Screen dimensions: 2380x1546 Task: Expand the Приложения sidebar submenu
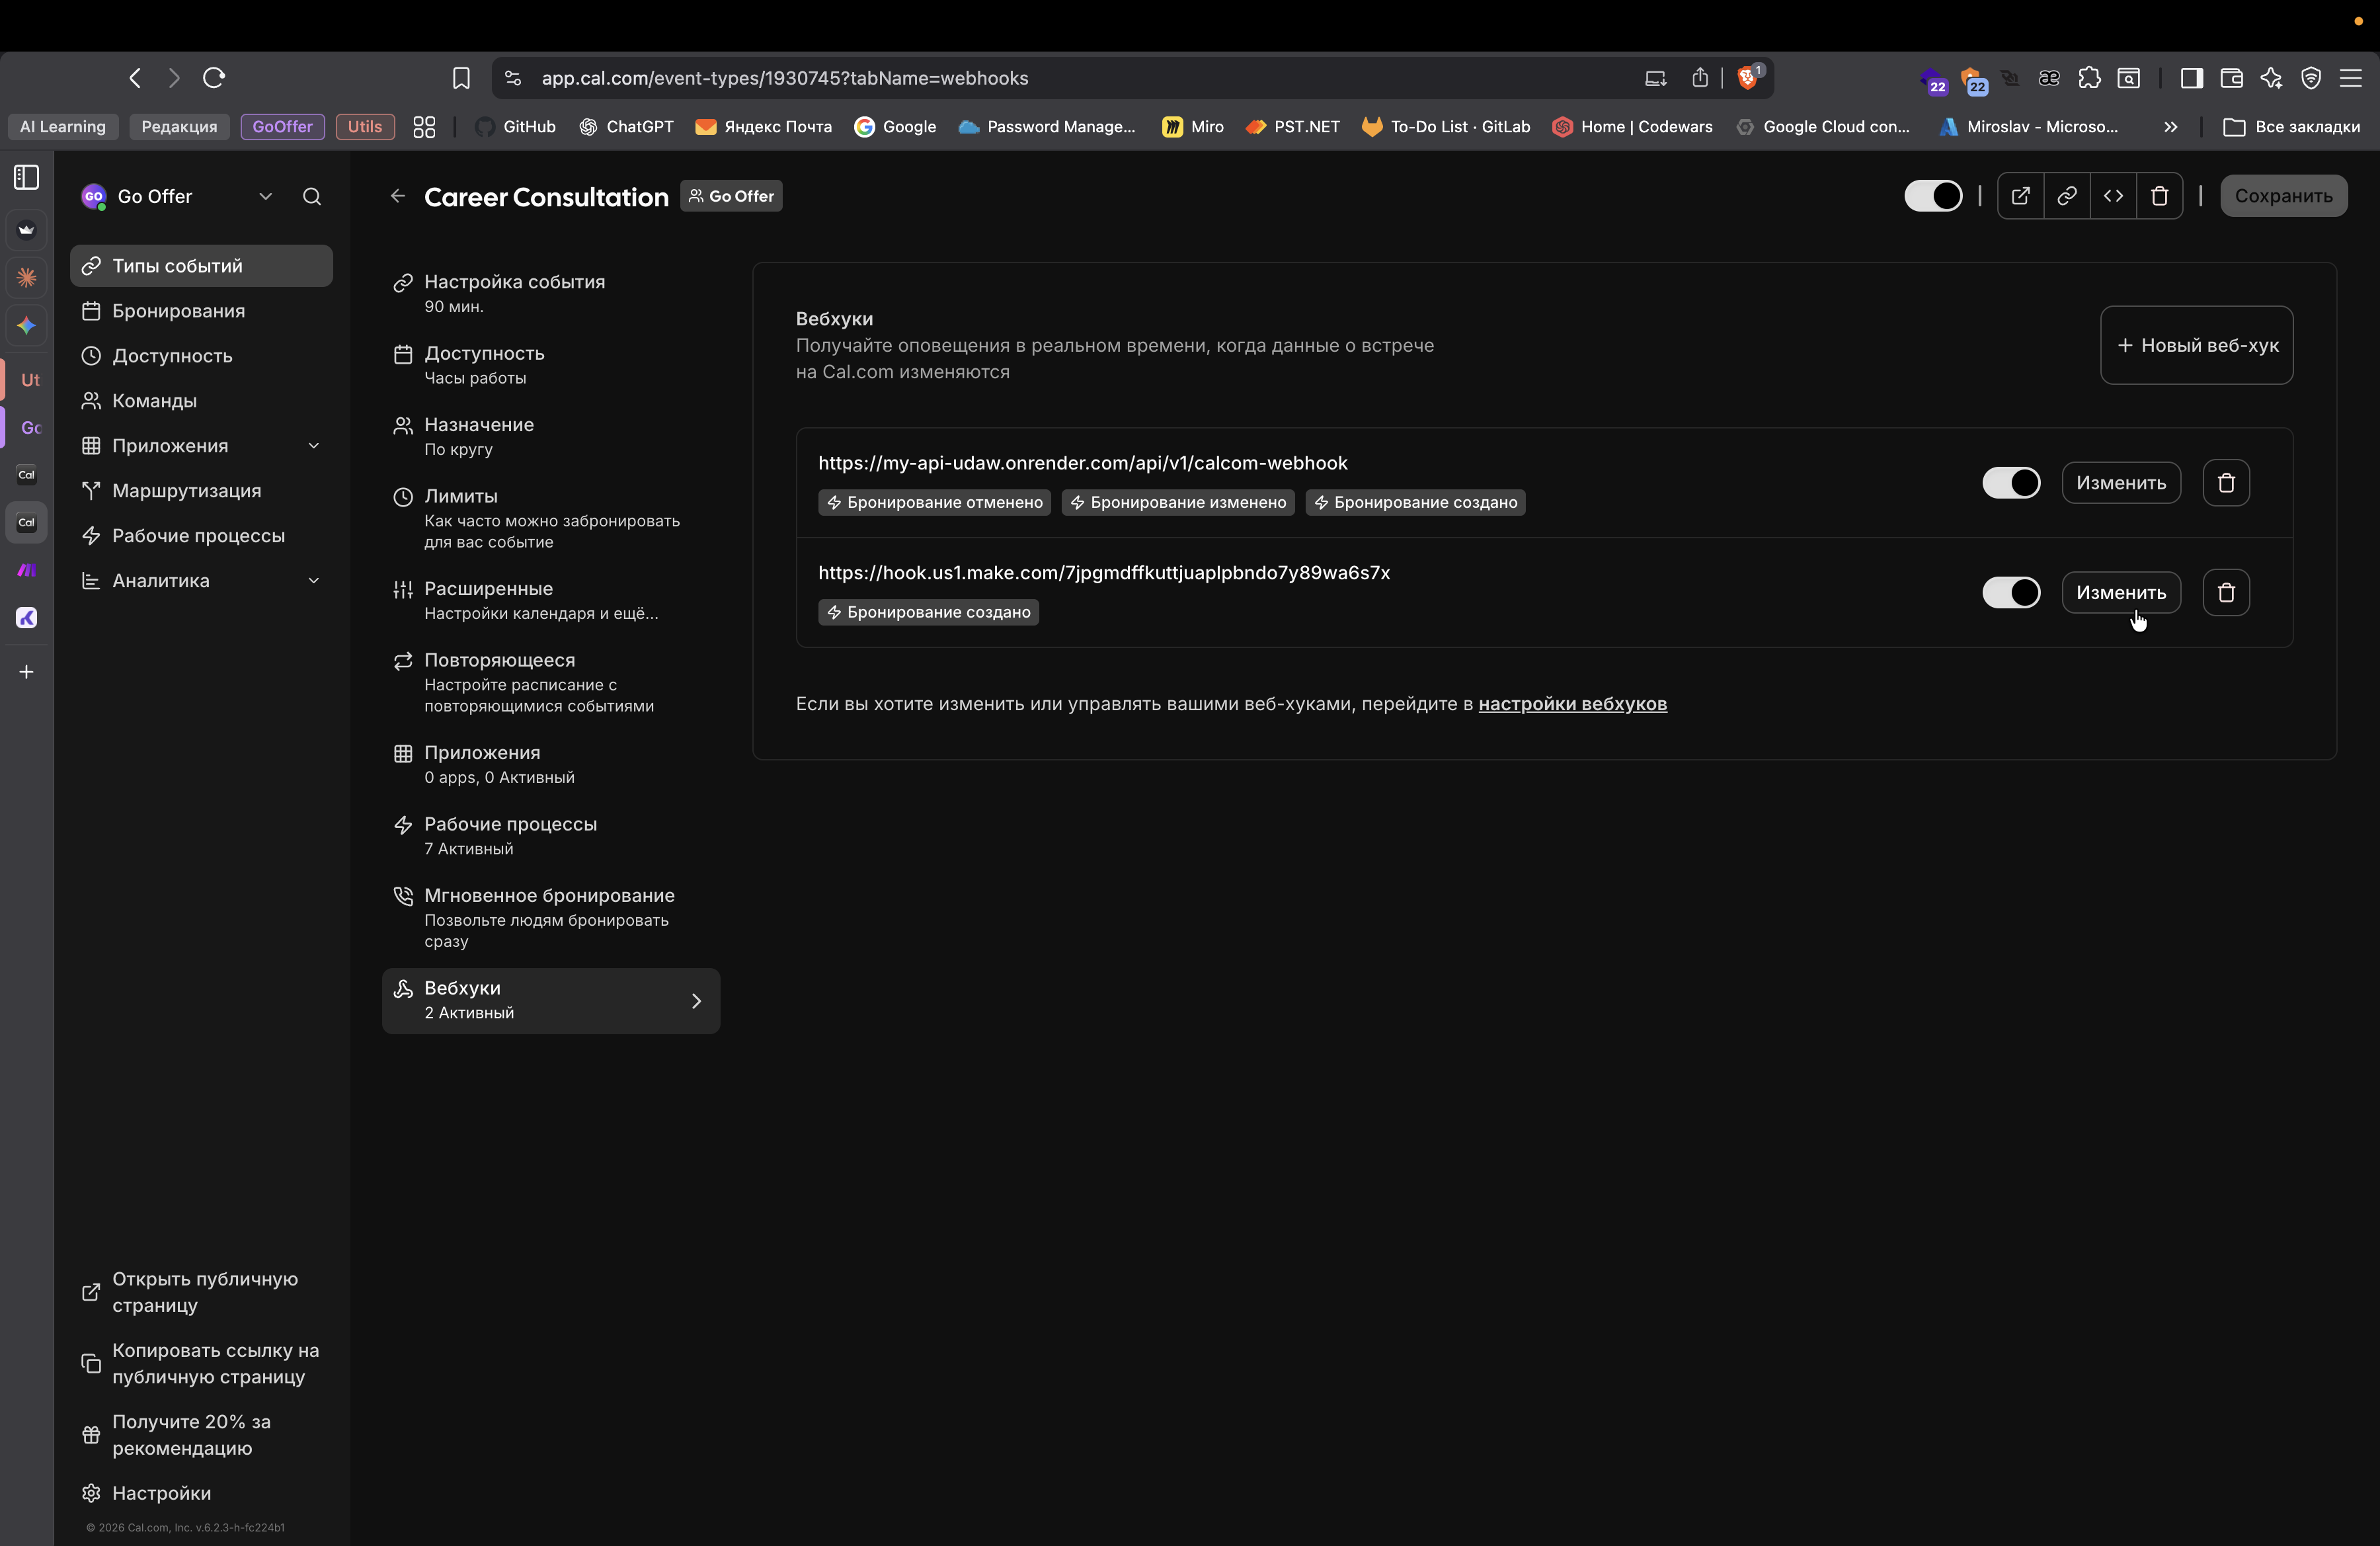pyautogui.click(x=313, y=446)
